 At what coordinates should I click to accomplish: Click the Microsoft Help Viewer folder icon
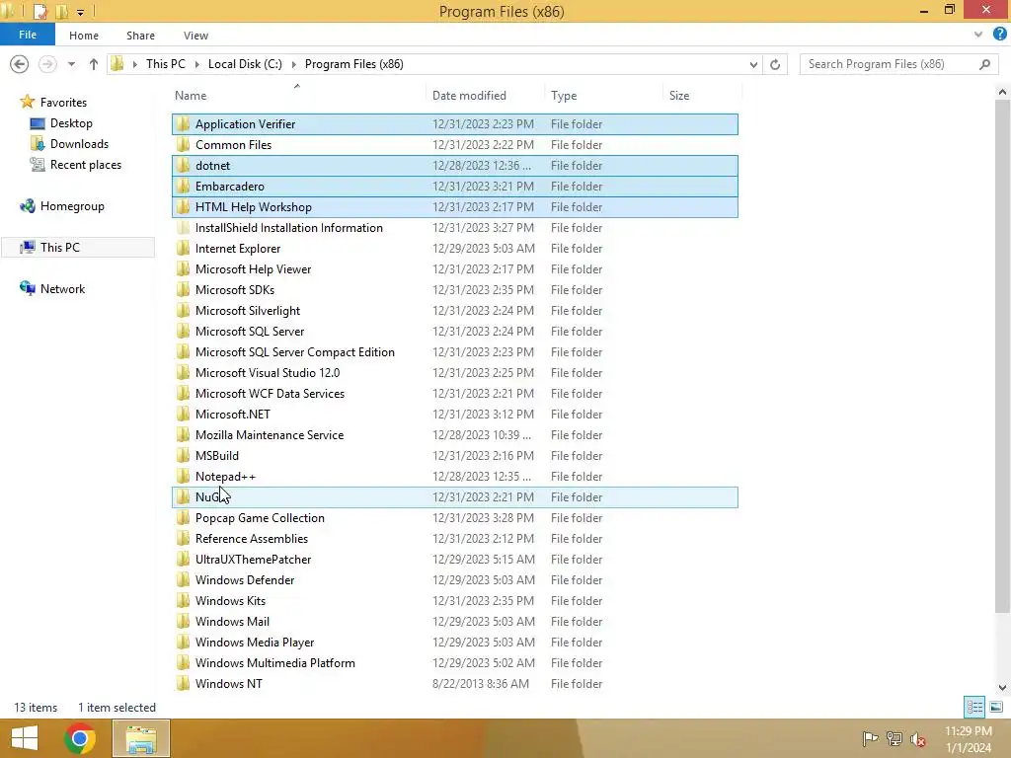(183, 268)
